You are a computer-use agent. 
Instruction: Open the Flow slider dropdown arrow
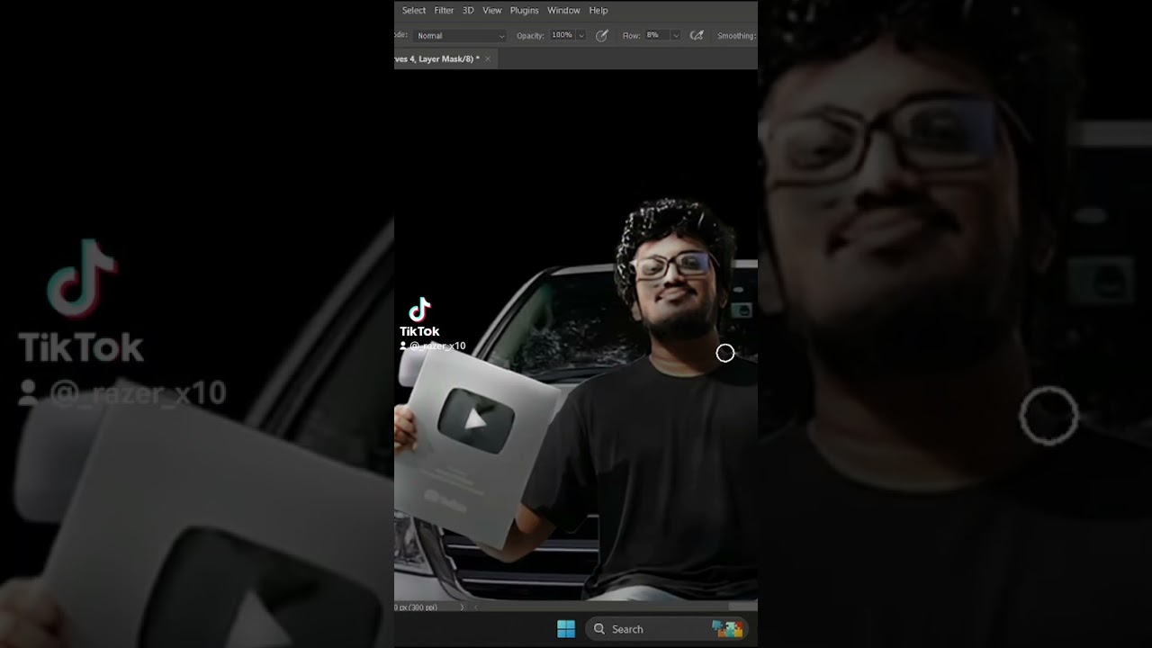(x=675, y=36)
